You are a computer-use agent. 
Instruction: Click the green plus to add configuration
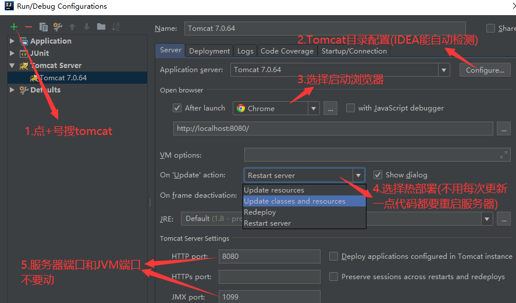[x=14, y=27]
